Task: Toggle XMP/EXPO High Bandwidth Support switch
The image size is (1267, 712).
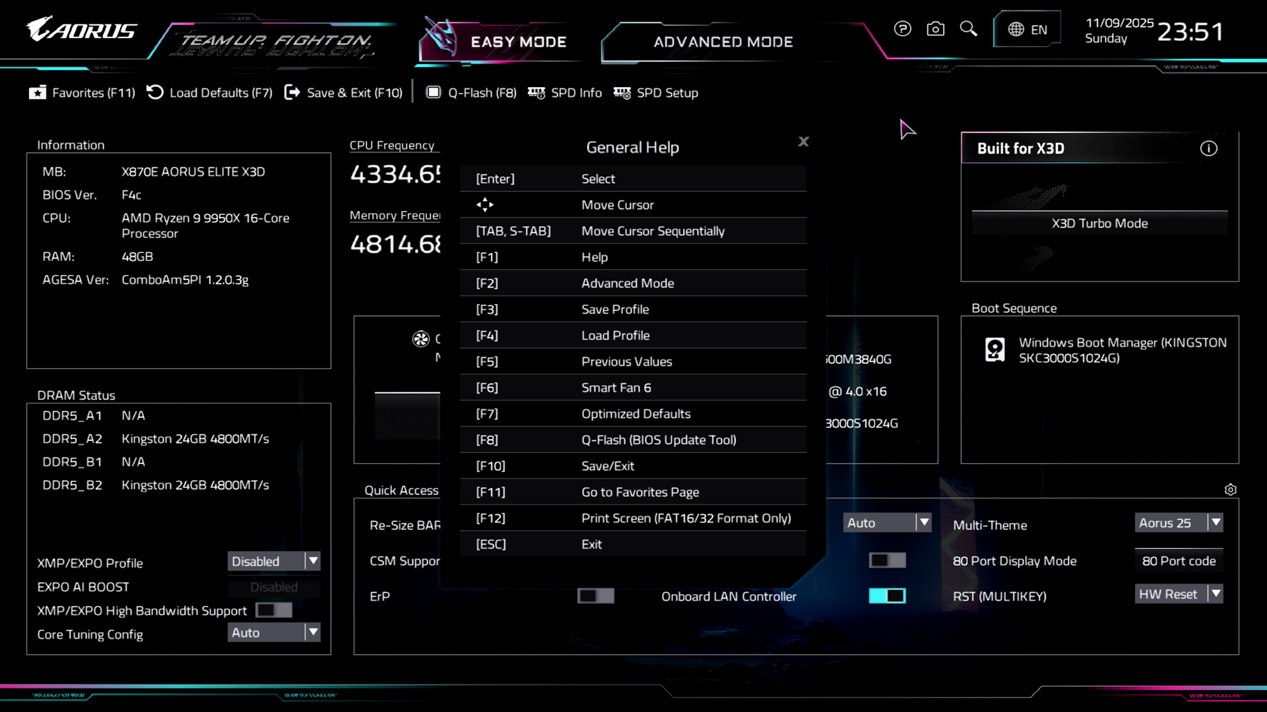Action: (274, 610)
